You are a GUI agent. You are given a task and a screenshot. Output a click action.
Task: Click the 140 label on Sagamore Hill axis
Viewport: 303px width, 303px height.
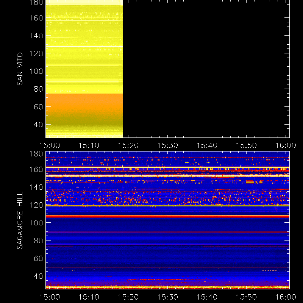pyautogui.click(x=36, y=187)
